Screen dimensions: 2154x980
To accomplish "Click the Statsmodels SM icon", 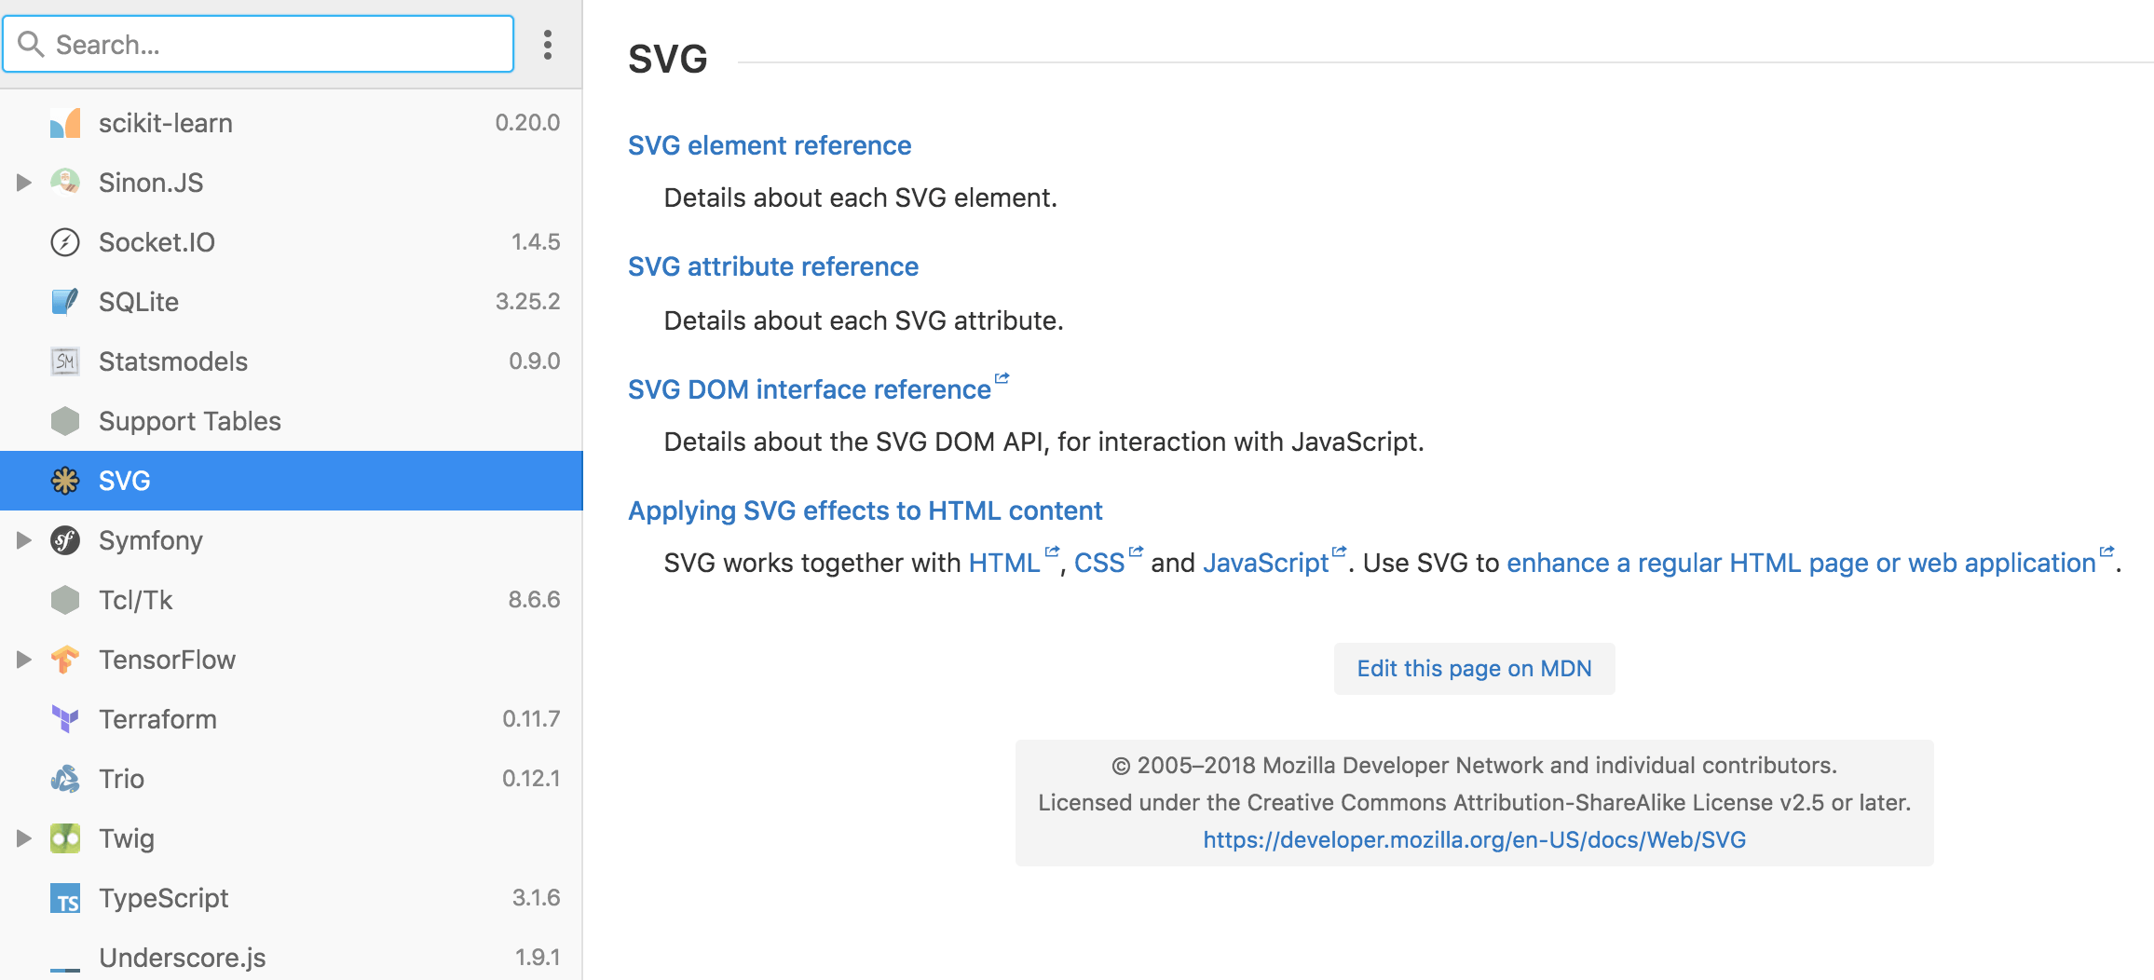I will (x=65, y=361).
